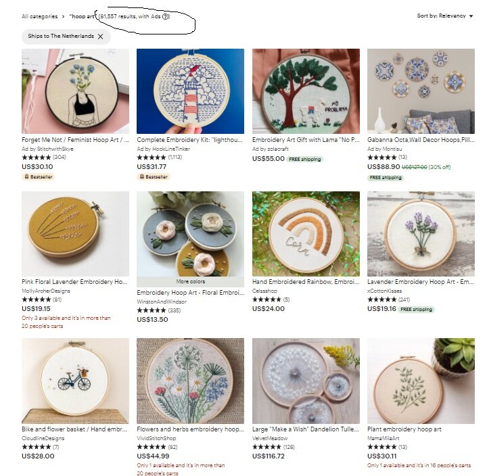Open Hand Embroidered Rainbow listing image
Screen dimensions: 487x476
point(306,234)
